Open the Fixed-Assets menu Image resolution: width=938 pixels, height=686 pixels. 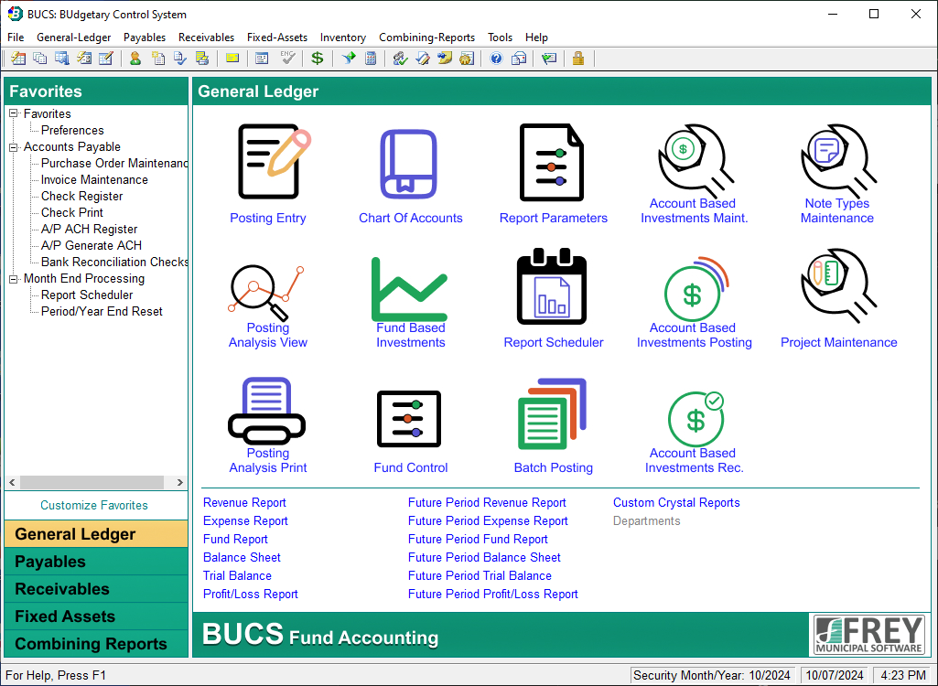[x=277, y=38]
